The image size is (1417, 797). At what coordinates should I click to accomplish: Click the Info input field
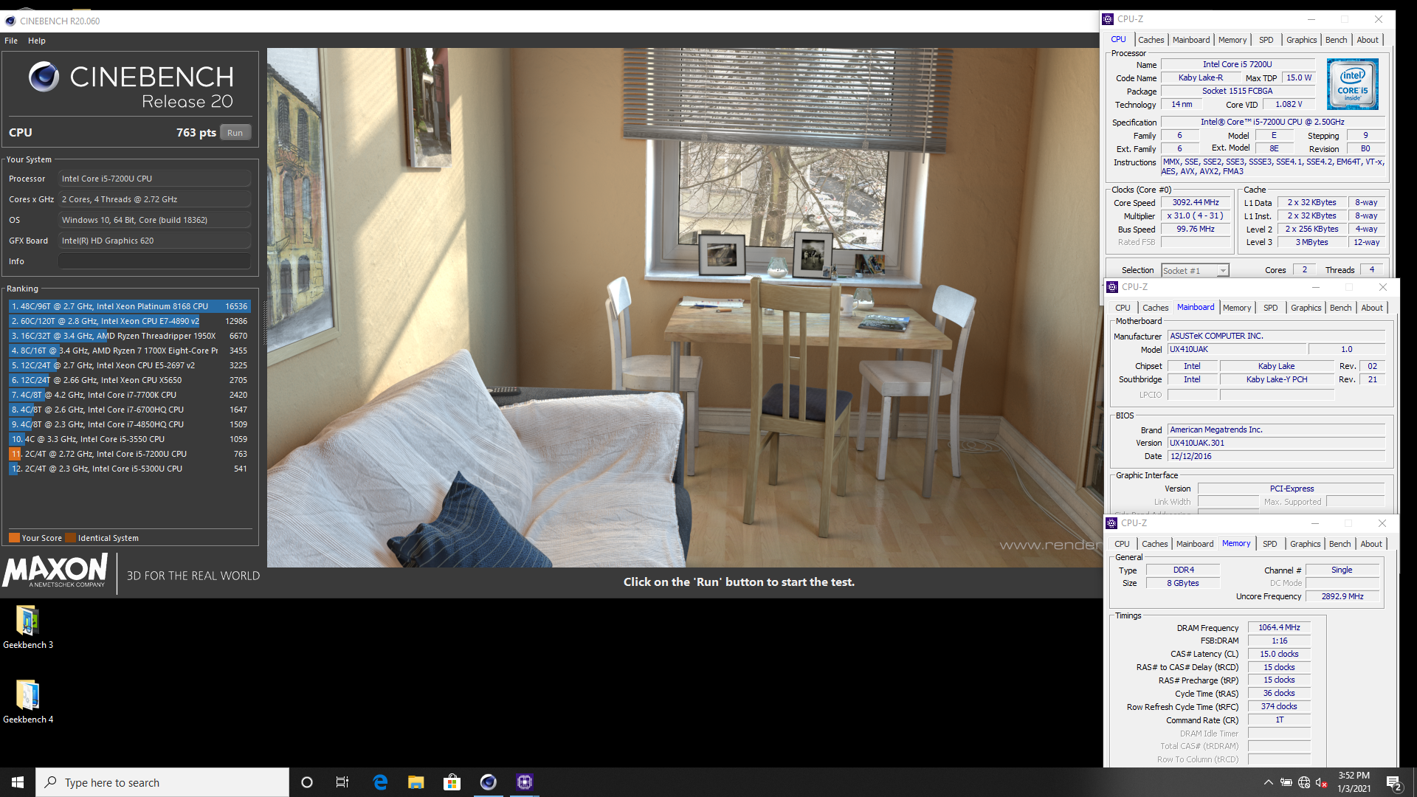pos(154,261)
